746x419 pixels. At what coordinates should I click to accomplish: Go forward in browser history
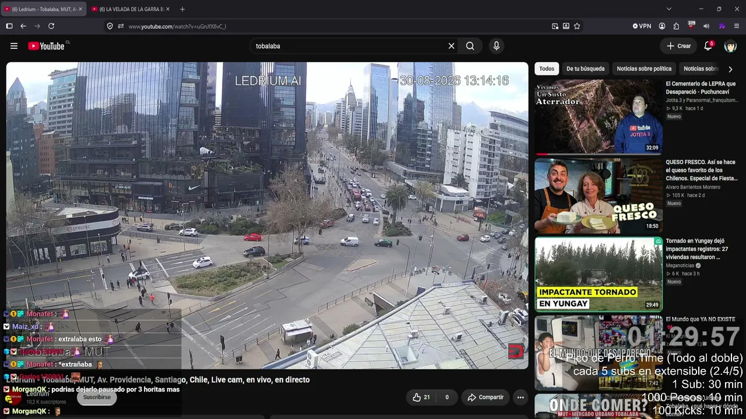(37, 26)
